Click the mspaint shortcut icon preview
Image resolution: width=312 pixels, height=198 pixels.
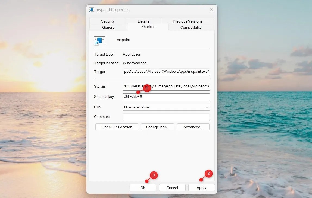[99, 40]
